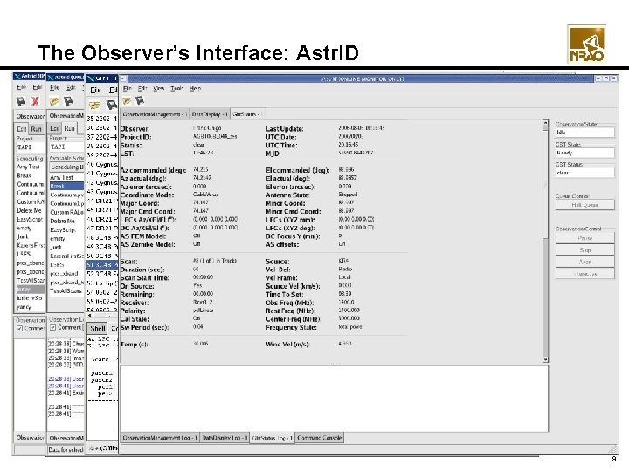Open View menu in front window

(159, 88)
